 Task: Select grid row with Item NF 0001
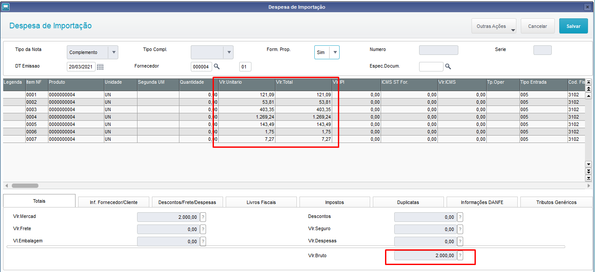[x=294, y=95]
